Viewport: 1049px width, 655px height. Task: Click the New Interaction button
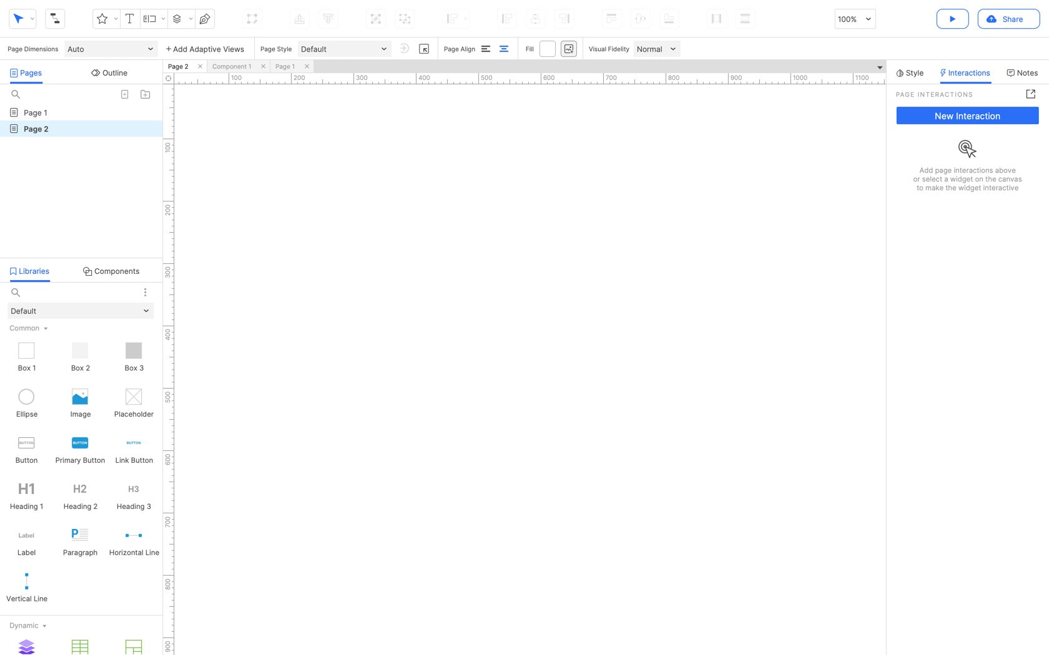point(967,116)
